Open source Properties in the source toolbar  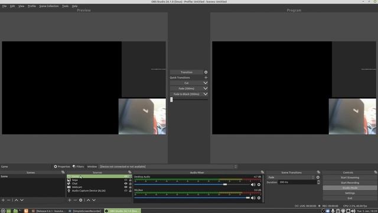(62, 167)
